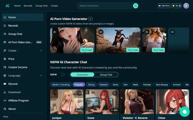Screen dimensions: 193x120
Task: Go to Group Chat in the top navigation
Action: pos(42,6)
